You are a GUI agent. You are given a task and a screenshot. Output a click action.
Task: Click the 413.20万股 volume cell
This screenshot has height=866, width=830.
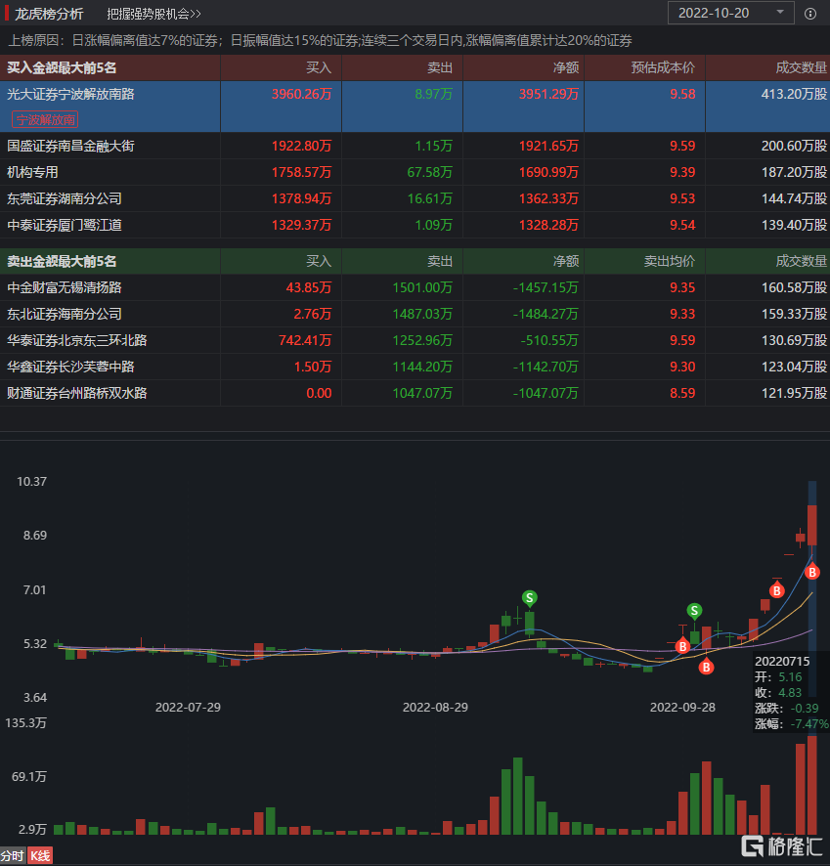(x=794, y=95)
